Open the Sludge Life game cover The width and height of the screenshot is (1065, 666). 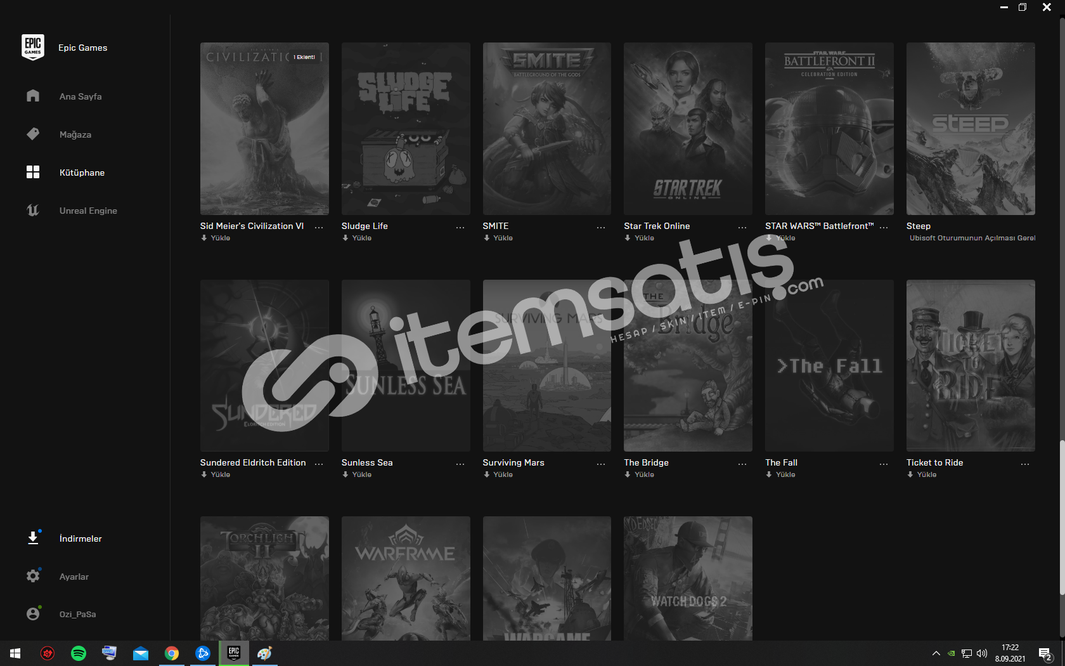click(406, 129)
